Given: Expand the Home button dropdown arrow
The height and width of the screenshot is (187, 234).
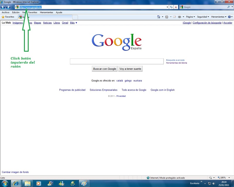Looking at the screenshot, I should (x=163, y=17).
